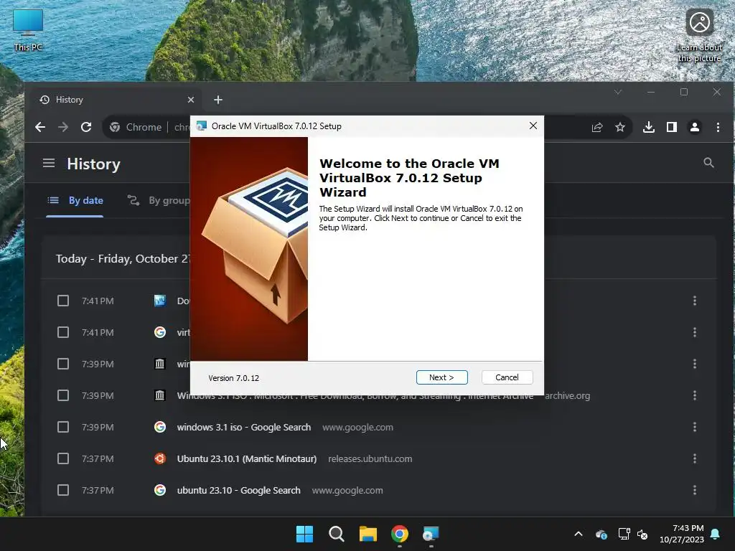Viewport: 735px width, 551px height.
Task: Click Learn about this picture desktop icon
Action: pos(699,36)
